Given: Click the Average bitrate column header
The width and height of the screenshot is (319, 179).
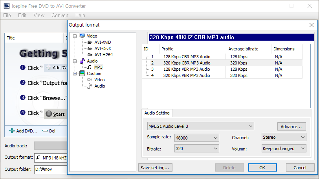Looking at the screenshot, I should pyautogui.click(x=248, y=49).
